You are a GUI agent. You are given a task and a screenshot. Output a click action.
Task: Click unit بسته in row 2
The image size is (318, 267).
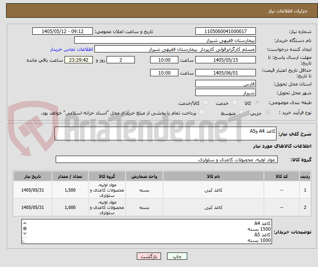(x=144, y=207)
